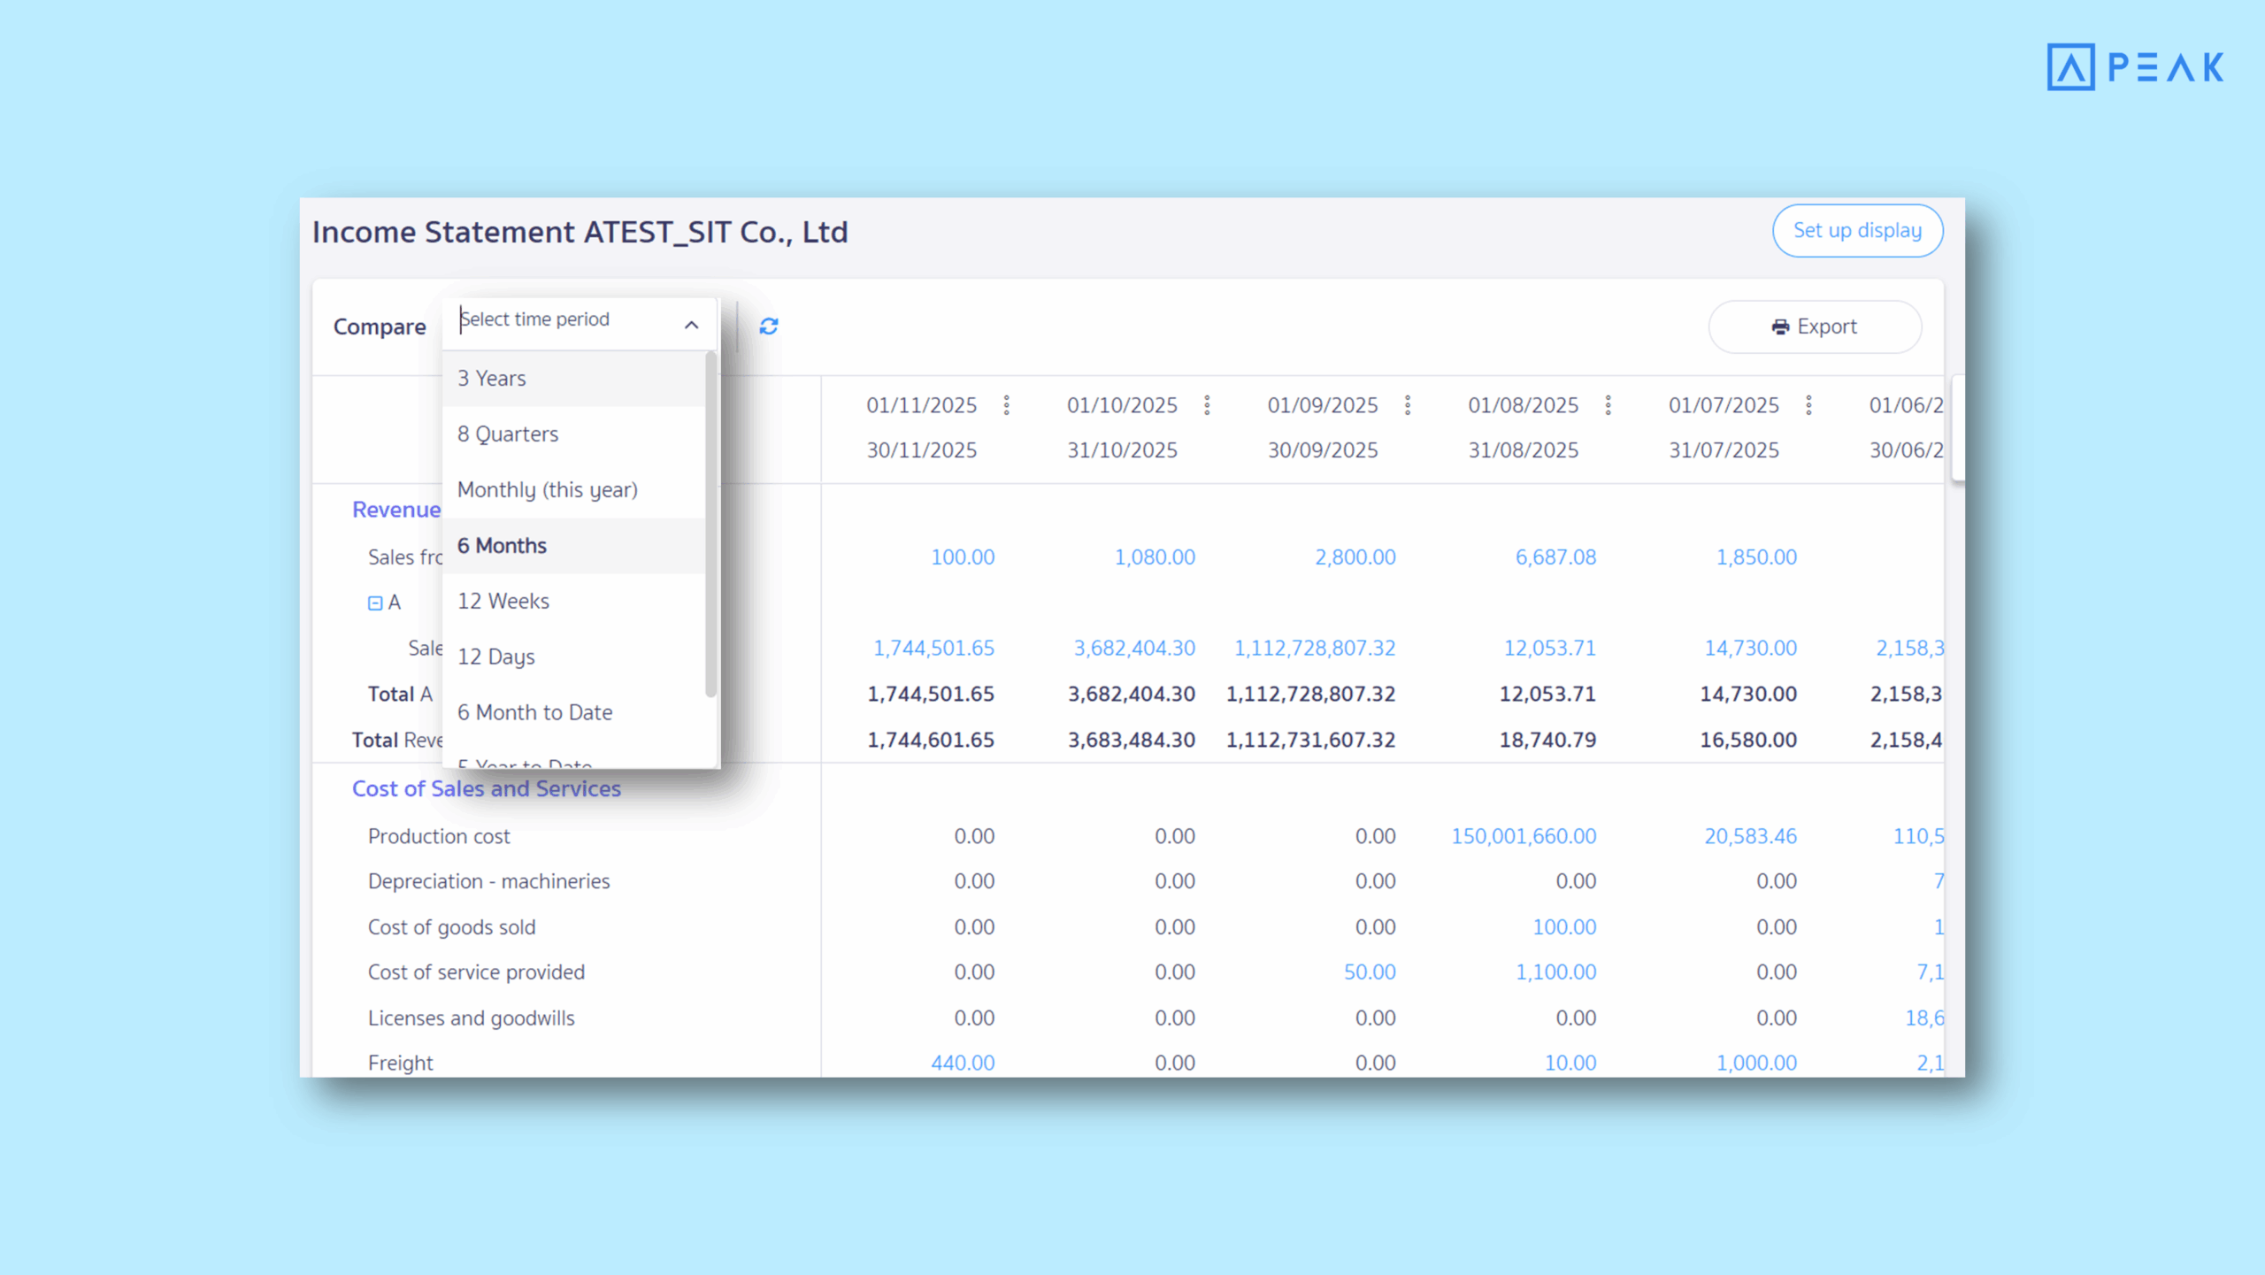Choose 12 Weeks as comparison period
The image size is (2265, 1275).
pyautogui.click(x=503, y=601)
